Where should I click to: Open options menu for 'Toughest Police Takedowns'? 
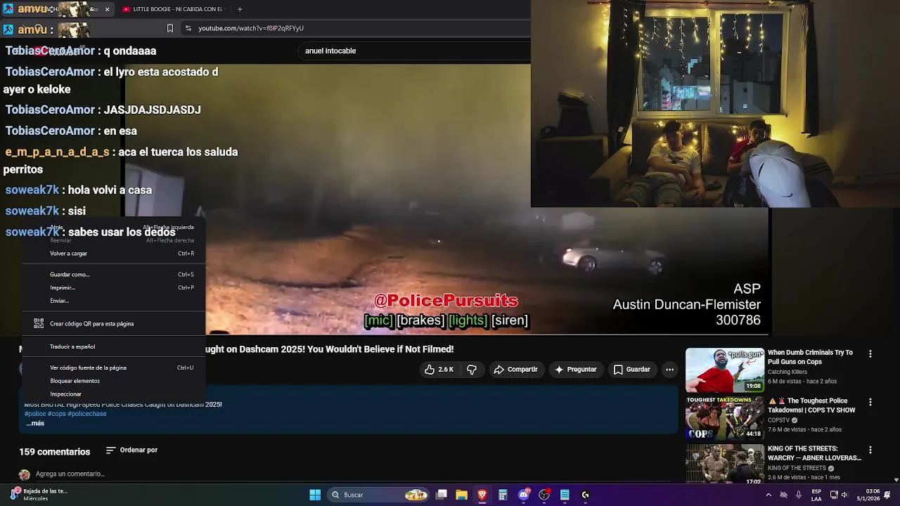click(x=870, y=402)
